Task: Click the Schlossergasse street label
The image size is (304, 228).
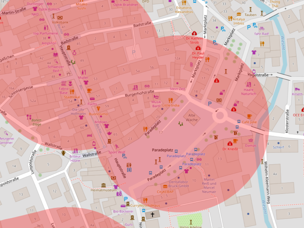Action: 21,92
